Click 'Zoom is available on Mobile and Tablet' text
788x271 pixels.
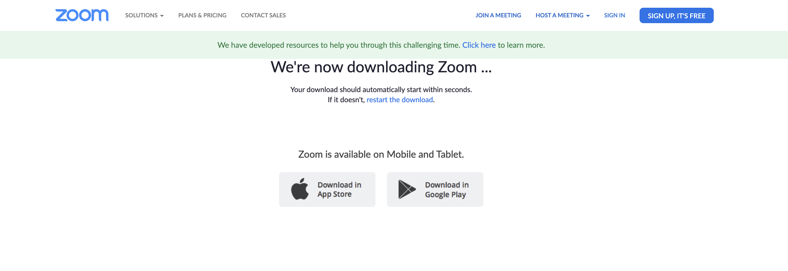click(381, 154)
